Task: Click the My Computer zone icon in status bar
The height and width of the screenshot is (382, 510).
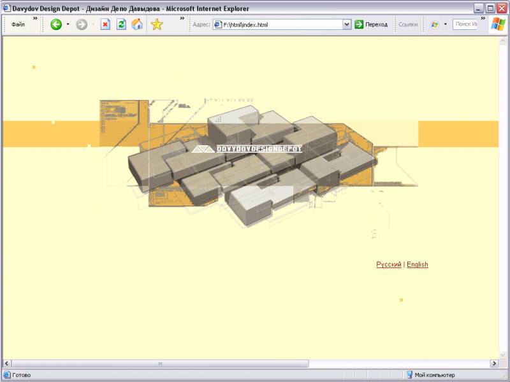Action: [409, 375]
